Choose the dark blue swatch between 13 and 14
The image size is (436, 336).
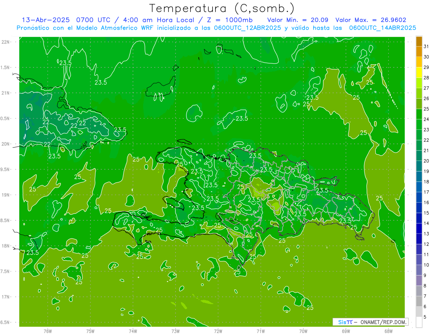pyautogui.click(x=419, y=229)
